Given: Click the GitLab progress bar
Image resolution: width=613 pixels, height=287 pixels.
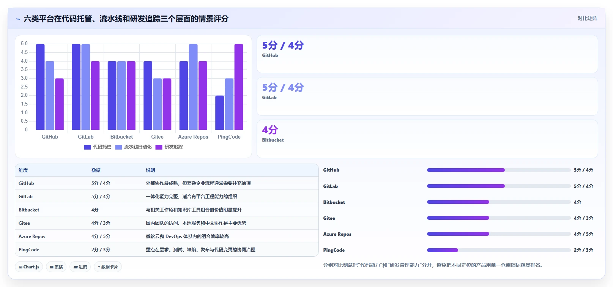Looking at the screenshot, I should tap(499, 186).
